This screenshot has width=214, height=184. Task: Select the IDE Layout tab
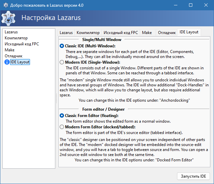coord(189,32)
